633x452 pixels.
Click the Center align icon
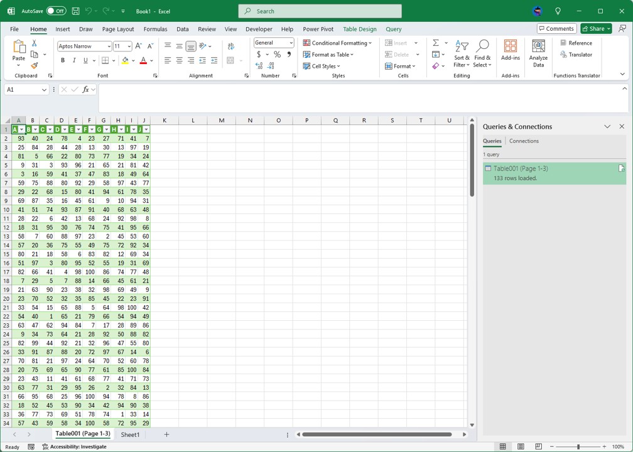tap(179, 60)
